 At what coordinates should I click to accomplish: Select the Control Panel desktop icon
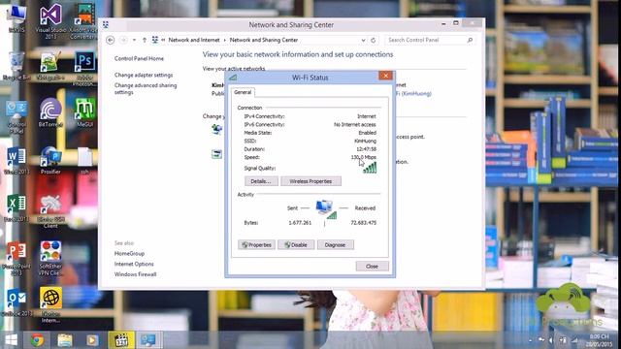(16, 117)
